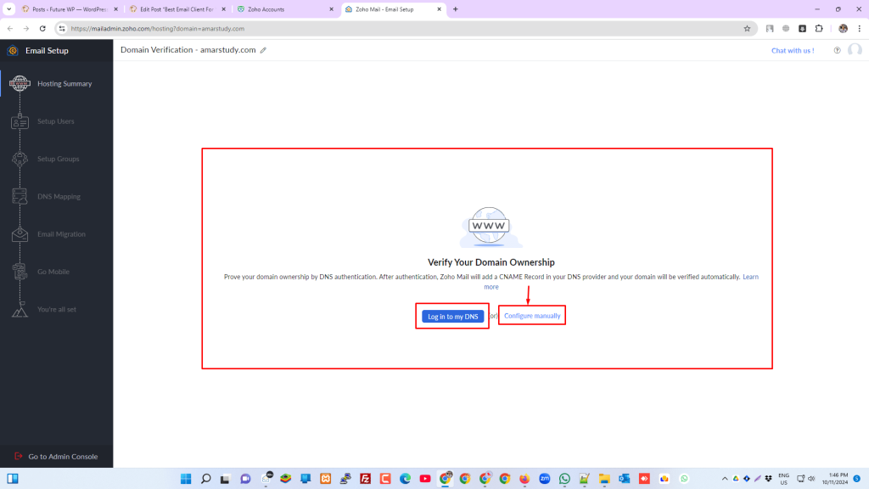Click the Email Migration label
Image resolution: width=869 pixels, height=489 pixels.
61,234
